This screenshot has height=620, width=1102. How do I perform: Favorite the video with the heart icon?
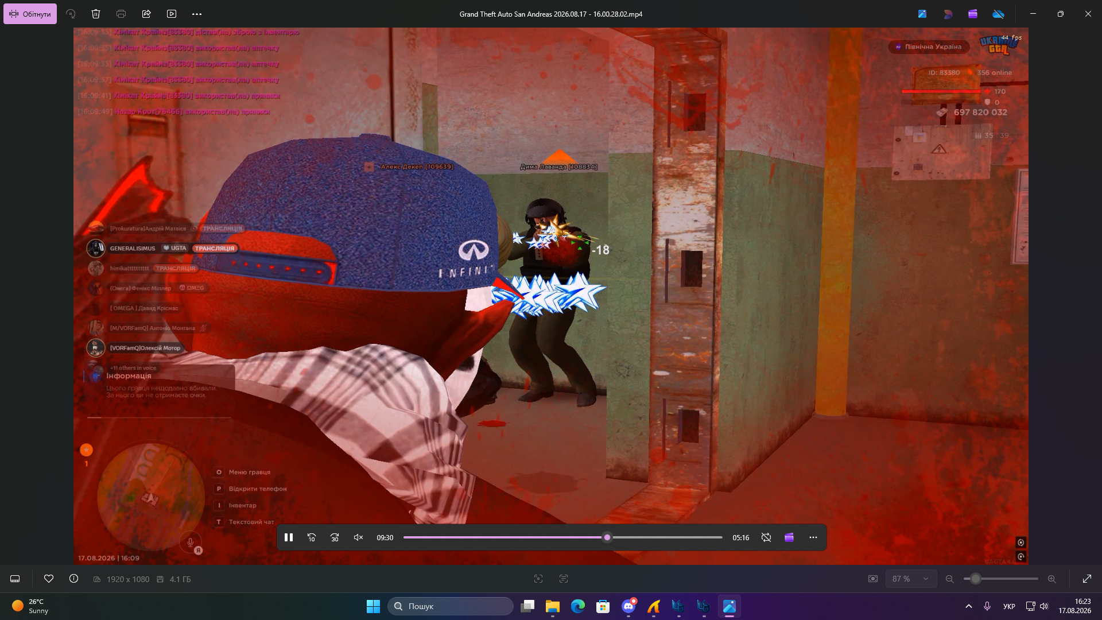(x=49, y=579)
